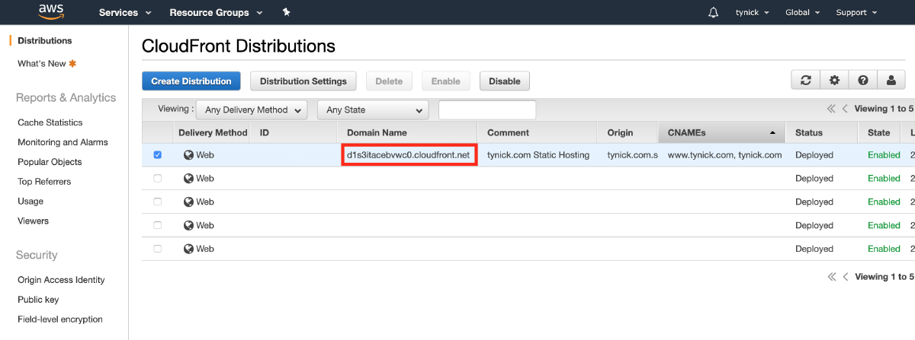
Task: Click the d1s3itacebvwc0.cloudfront.net domain cell
Action: pyautogui.click(x=408, y=155)
